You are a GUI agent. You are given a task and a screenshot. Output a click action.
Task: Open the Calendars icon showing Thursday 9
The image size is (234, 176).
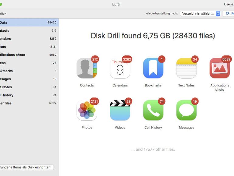(120, 68)
